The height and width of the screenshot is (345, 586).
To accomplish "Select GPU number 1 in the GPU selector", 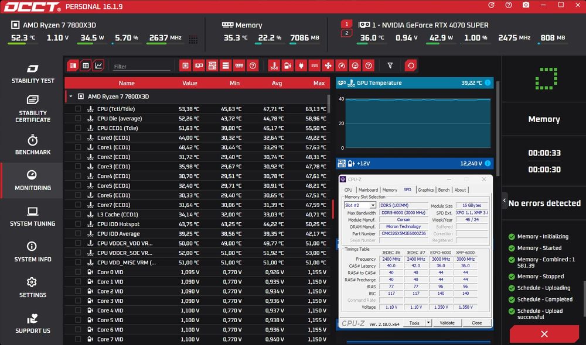I will 346,24.
